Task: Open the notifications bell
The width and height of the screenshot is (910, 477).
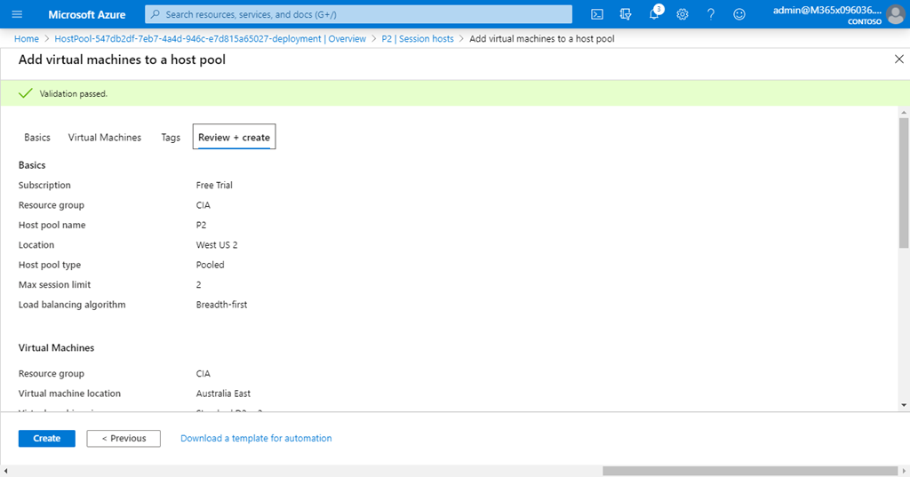Action: click(x=654, y=14)
